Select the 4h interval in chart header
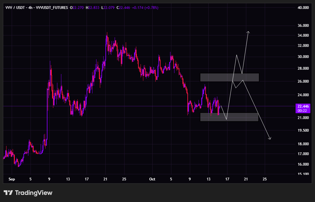Image resolution: width=315 pixels, height=202 pixels. pos(30,8)
